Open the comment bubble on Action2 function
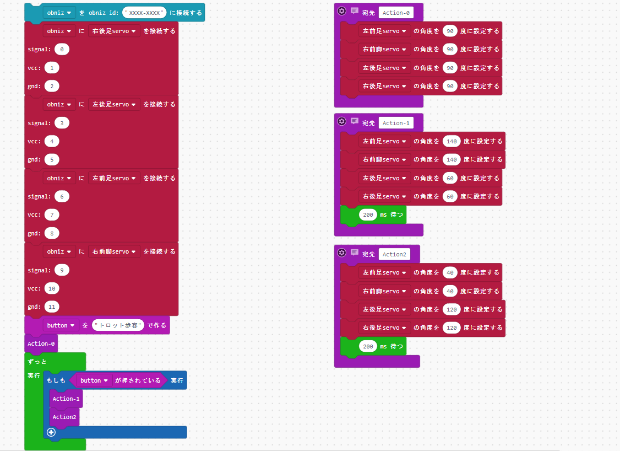The height and width of the screenshot is (451, 620). pos(354,253)
